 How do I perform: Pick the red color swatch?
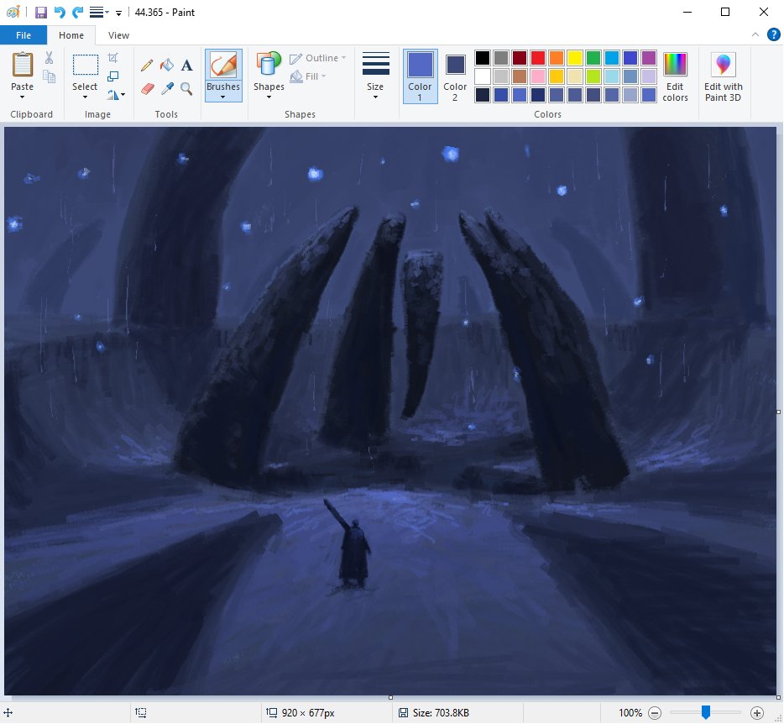538,58
